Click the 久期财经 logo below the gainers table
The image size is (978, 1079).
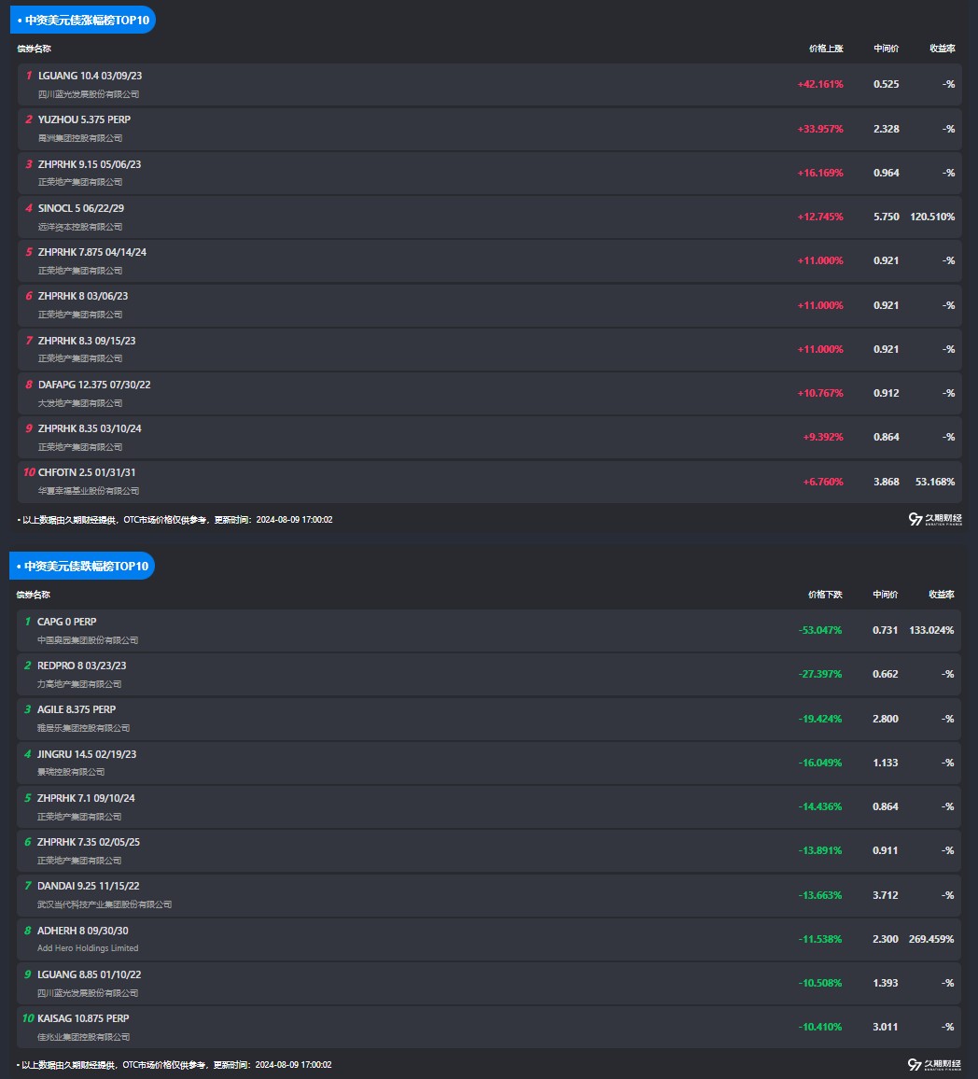(x=934, y=519)
